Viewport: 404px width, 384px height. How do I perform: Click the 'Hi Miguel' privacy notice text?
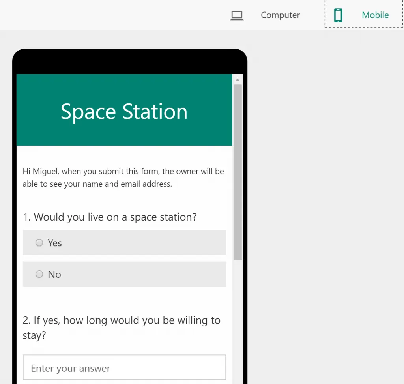point(123,177)
